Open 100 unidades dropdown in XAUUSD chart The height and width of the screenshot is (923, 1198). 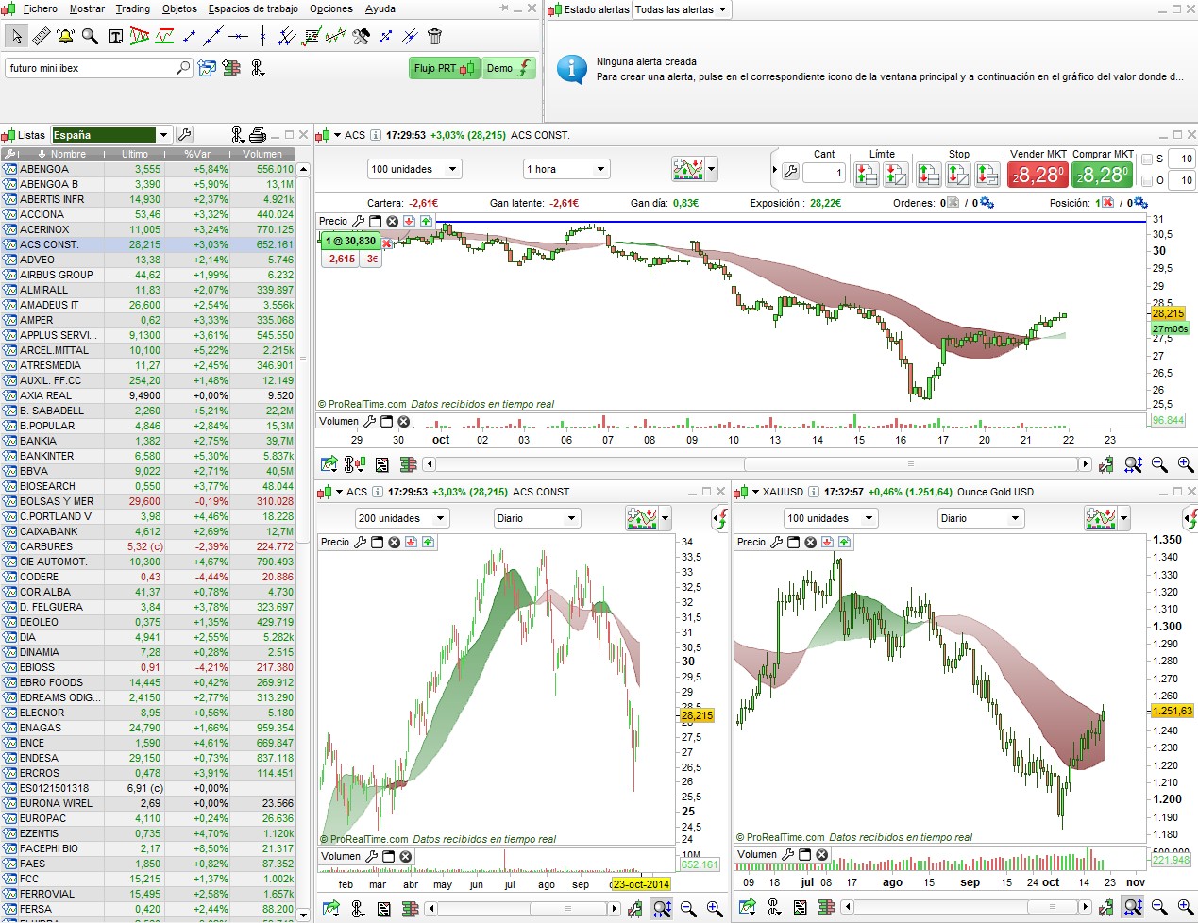point(831,518)
